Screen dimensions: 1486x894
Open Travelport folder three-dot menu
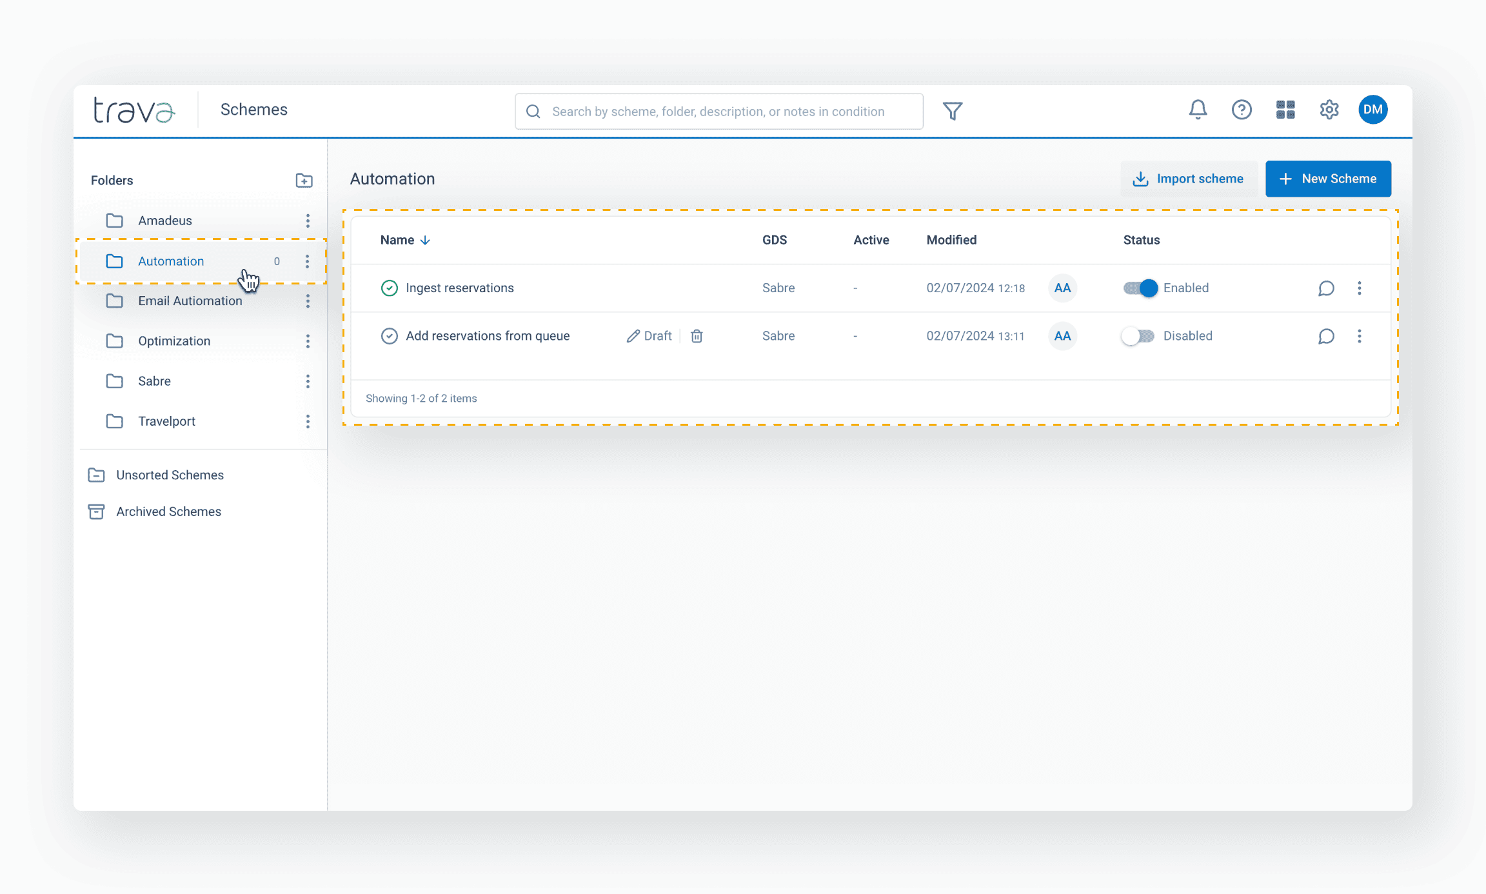point(308,421)
